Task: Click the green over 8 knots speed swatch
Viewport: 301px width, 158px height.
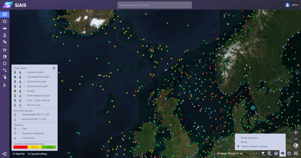Action: (x=48, y=147)
